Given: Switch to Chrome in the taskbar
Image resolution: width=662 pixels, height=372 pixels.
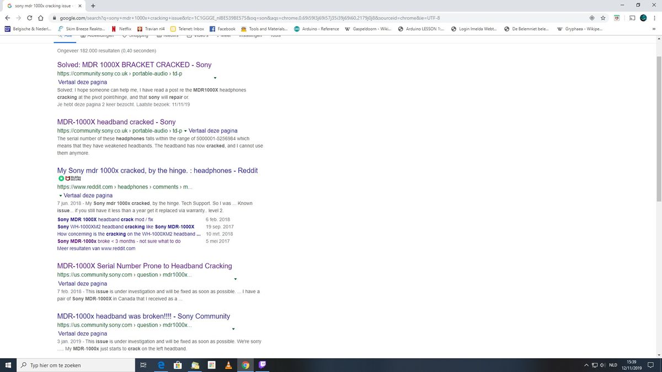Looking at the screenshot, I should tap(245, 365).
